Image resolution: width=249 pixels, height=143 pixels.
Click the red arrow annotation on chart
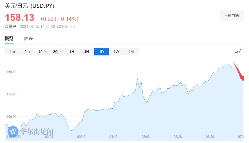click(239, 71)
